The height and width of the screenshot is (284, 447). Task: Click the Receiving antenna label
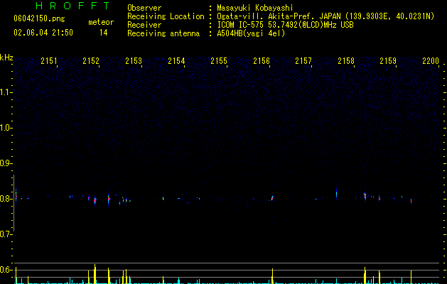(163, 33)
